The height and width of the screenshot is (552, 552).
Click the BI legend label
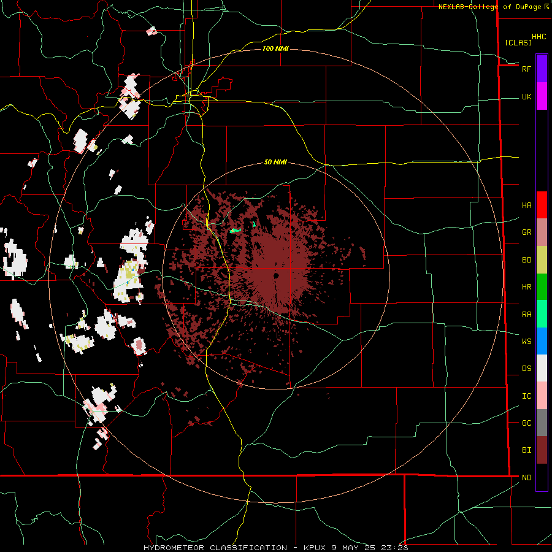tap(526, 450)
